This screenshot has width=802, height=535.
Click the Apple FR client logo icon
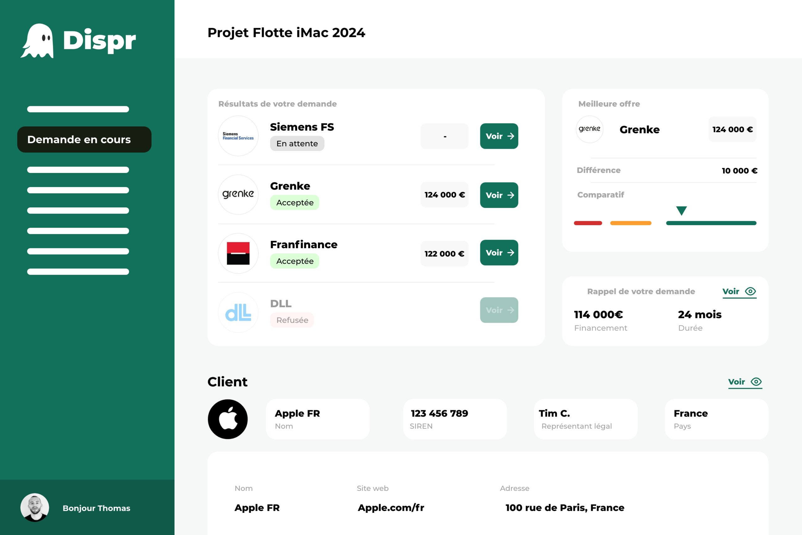point(228,420)
